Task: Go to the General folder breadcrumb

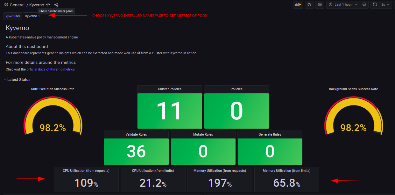Action: (17, 5)
